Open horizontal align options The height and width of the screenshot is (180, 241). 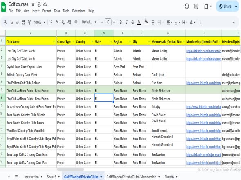click(x=170, y=22)
